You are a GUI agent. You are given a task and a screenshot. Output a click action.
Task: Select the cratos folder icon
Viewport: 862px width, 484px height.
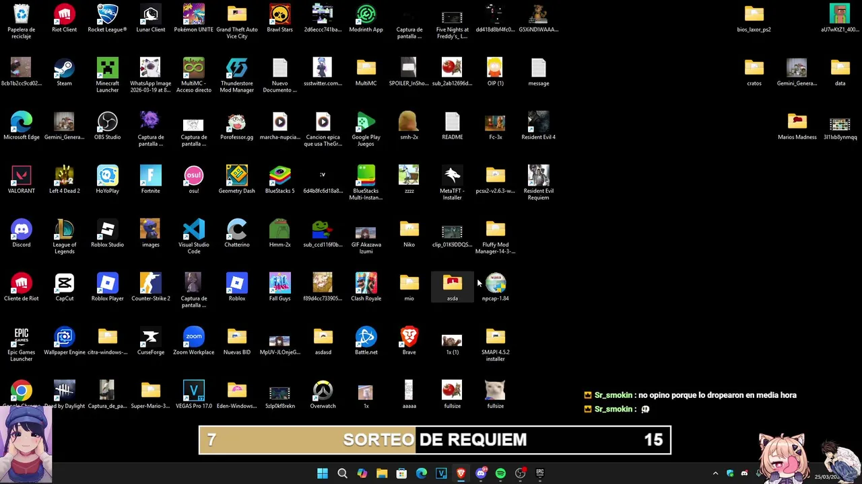tap(754, 69)
